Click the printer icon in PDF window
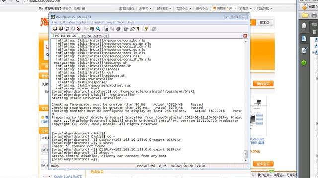 point(314,15)
